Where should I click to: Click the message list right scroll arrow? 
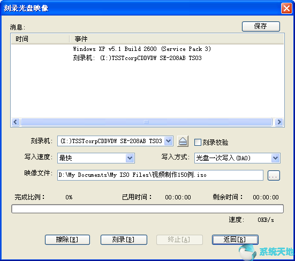pos(279,122)
